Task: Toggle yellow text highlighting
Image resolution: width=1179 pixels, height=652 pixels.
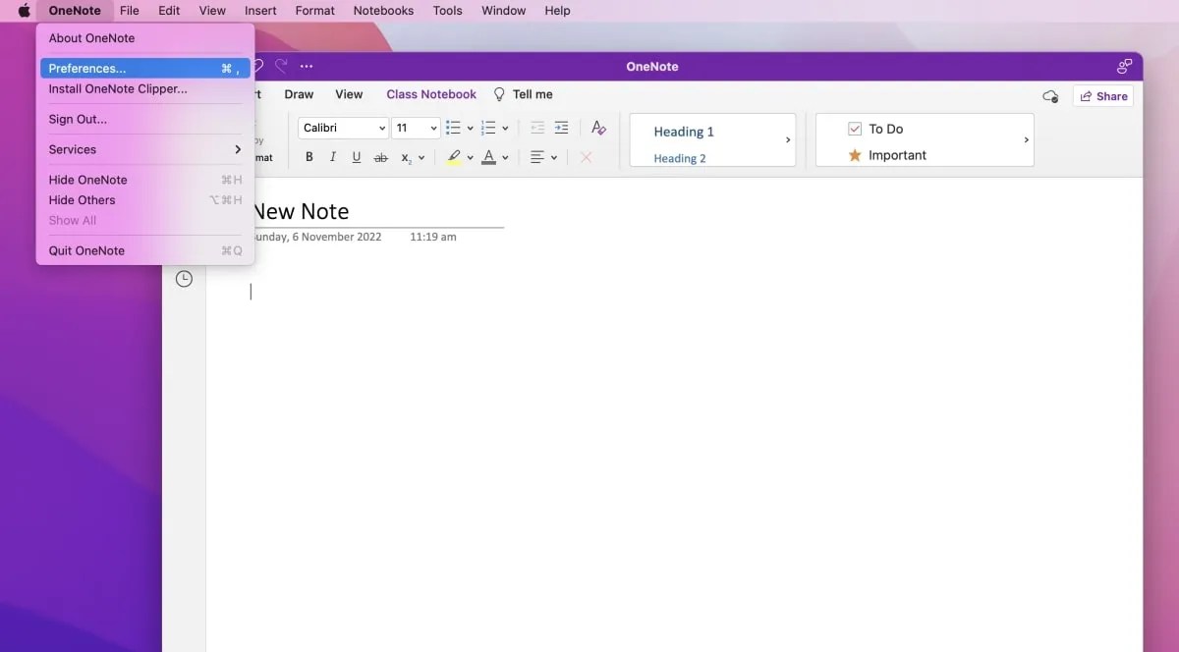Action: click(x=455, y=156)
